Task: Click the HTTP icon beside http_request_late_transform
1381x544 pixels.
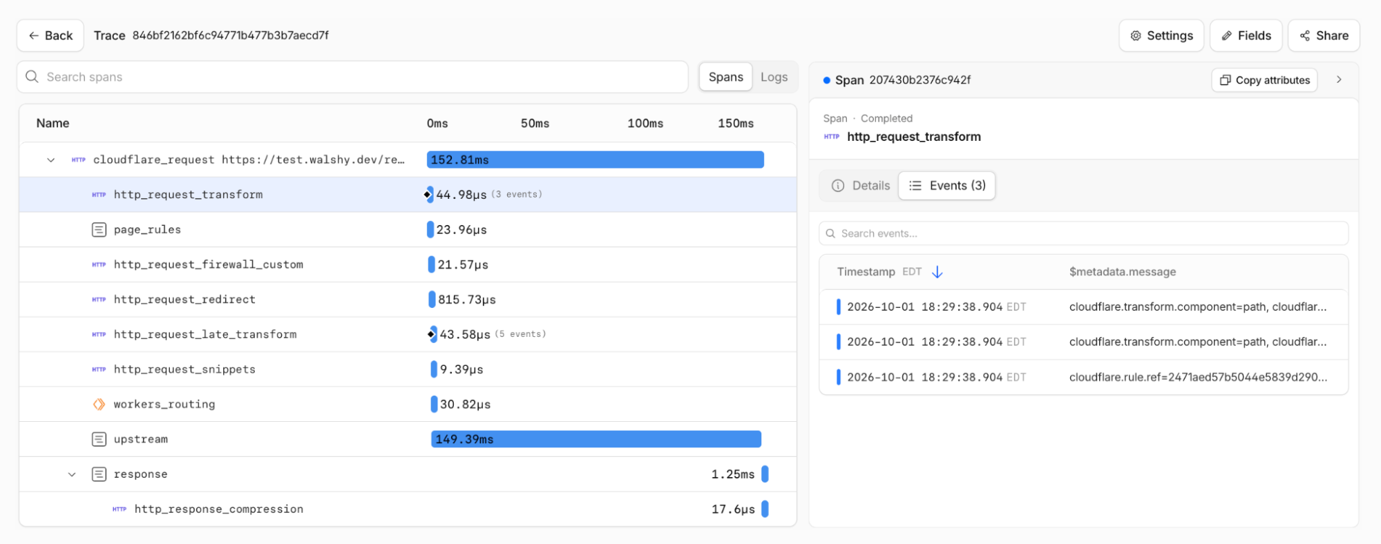Action: 99,335
